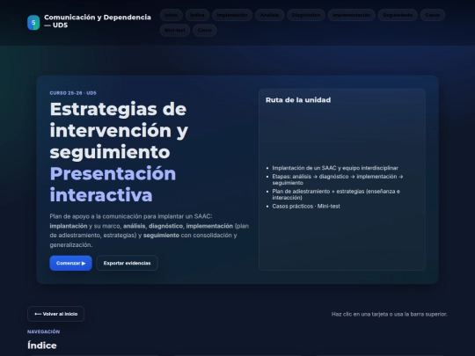Go to the Seguimiento section
Image resolution: width=475 pixels, height=356 pixels.
[398, 15]
